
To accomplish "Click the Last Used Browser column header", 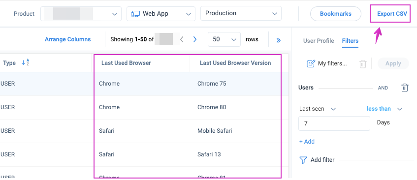I will [126, 63].
